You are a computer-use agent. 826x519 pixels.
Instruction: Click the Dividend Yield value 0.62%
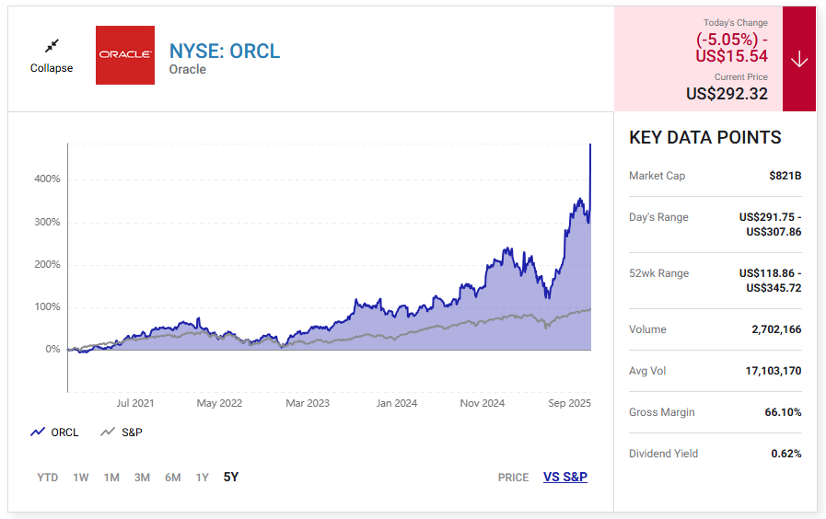click(786, 454)
